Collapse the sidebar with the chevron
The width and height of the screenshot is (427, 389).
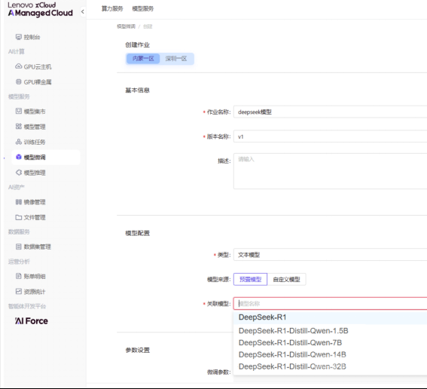[x=83, y=11]
